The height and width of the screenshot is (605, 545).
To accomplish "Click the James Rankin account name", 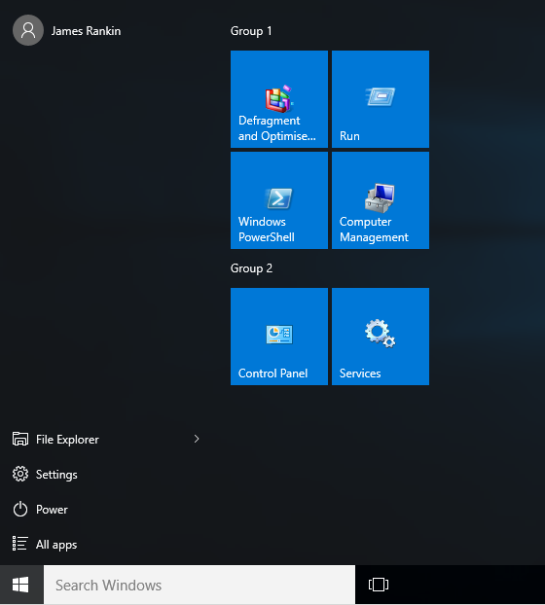I will coord(86,31).
